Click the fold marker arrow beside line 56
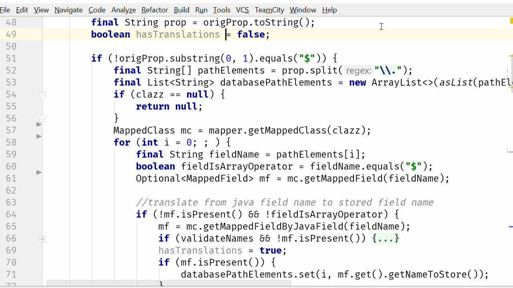Viewport: 513px width, 288px height. [42, 119]
